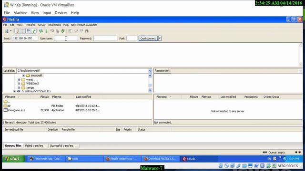Click VirtualBox shared folders status icon
The height and width of the screenshot is (171, 305).
[244, 166]
